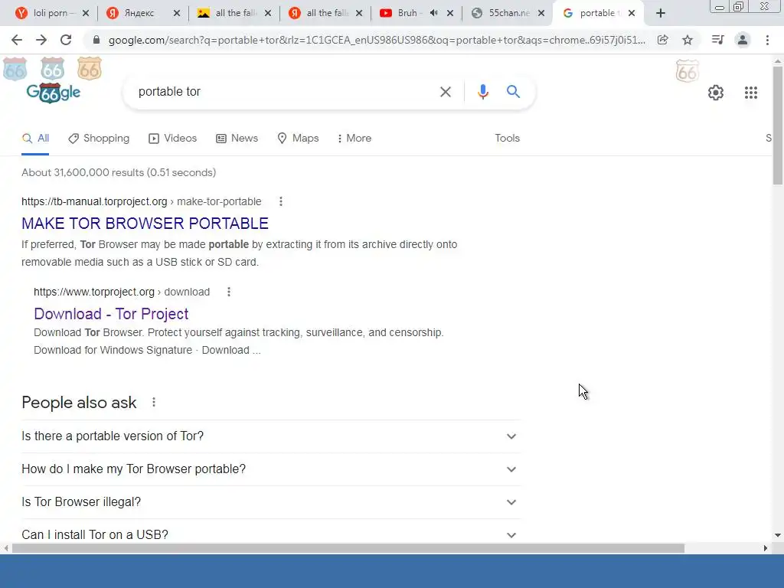
Task: Open the Tools search options
Action: (507, 138)
